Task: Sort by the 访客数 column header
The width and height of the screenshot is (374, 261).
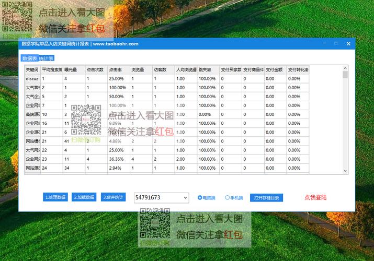Action: click(164, 70)
